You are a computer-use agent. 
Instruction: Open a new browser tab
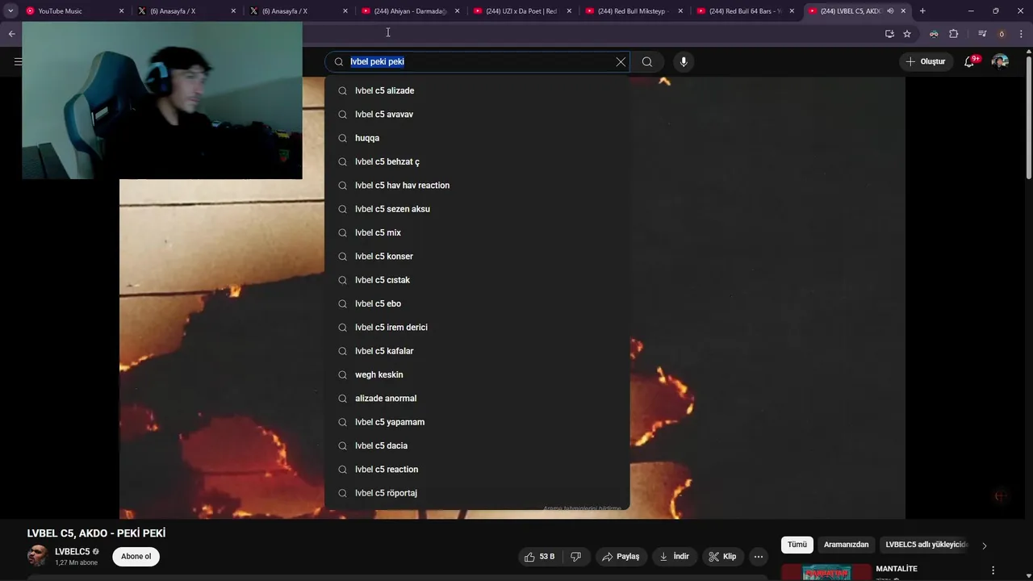click(922, 10)
